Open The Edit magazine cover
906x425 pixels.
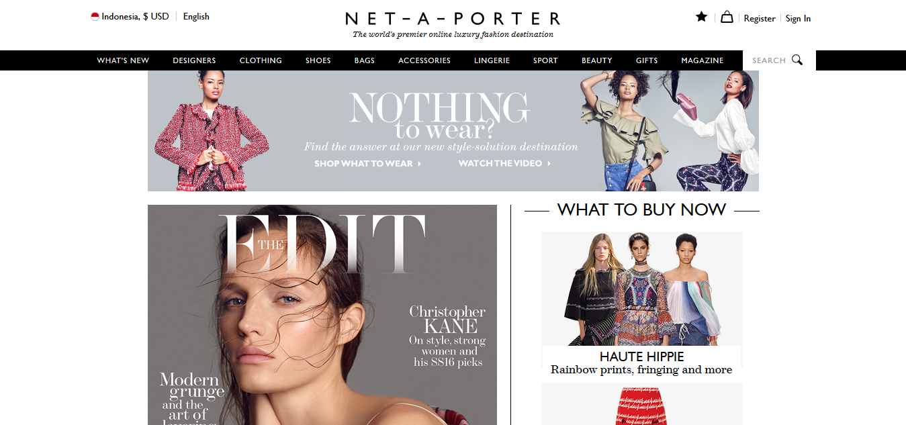point(322,315)
